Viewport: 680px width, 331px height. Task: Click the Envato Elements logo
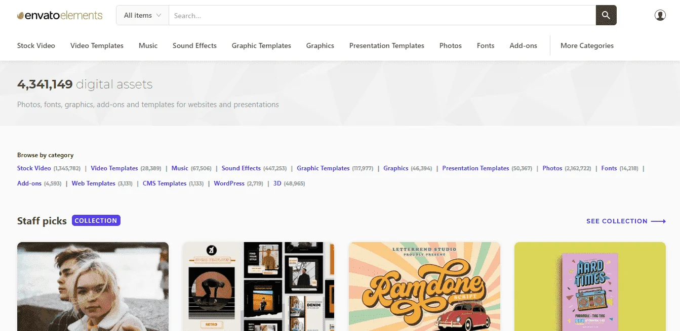(x=60, y=15)
